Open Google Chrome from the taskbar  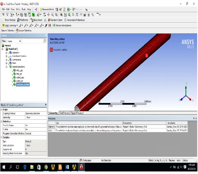(x=46, y=167)
